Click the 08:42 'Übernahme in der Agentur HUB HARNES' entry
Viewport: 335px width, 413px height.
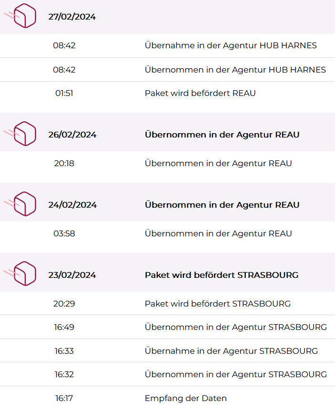click(x=168, y=45)
